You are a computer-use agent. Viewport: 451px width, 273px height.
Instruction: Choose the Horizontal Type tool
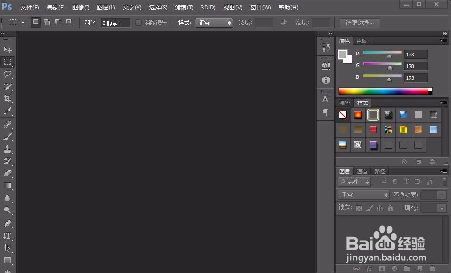[8, 236]
